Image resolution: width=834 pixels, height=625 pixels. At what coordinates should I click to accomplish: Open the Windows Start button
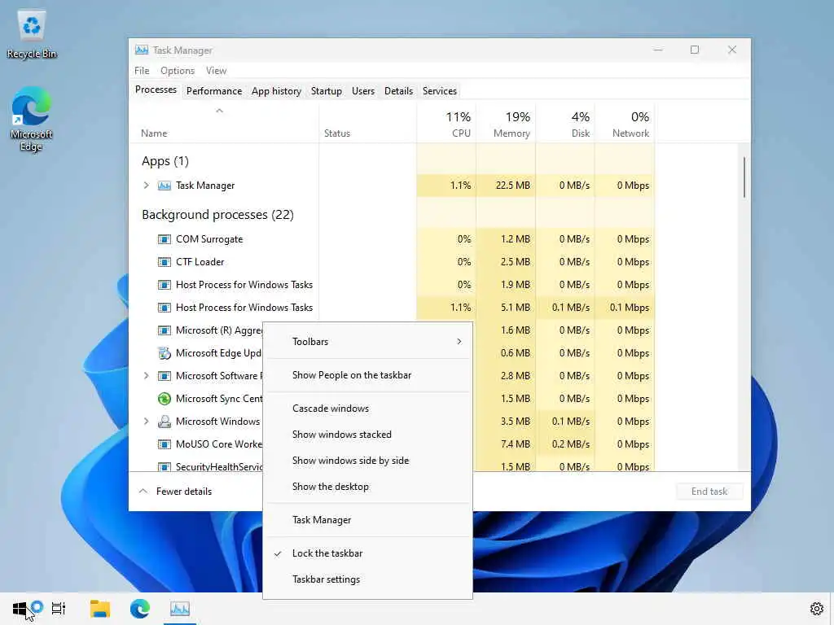(x=20, y=609)
